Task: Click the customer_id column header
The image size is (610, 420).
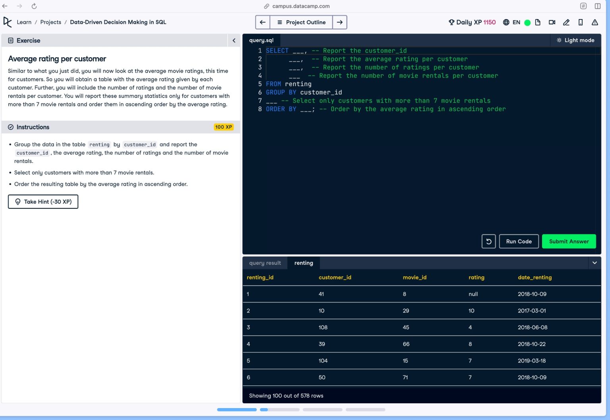Action: click(x=335, y=277)
